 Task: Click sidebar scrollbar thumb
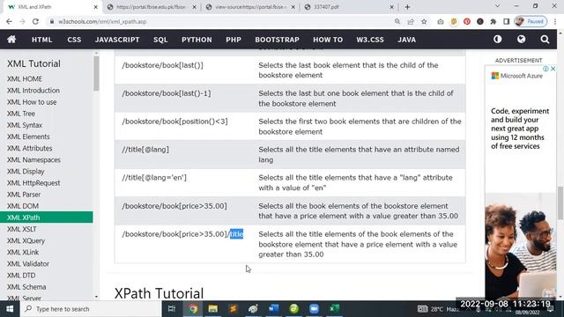tap(96, 74)
